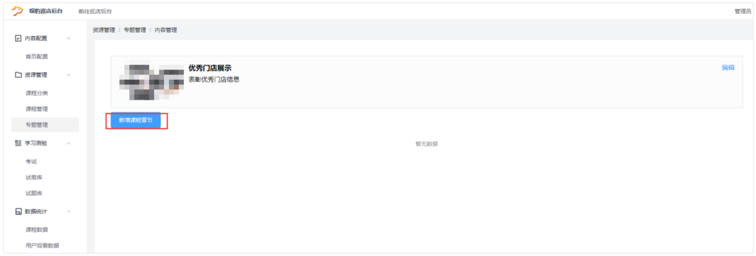This screenshot has height=256, width=756.
Task: Collapse the 内容配置 menu chevron
Action: coord(69,38)
